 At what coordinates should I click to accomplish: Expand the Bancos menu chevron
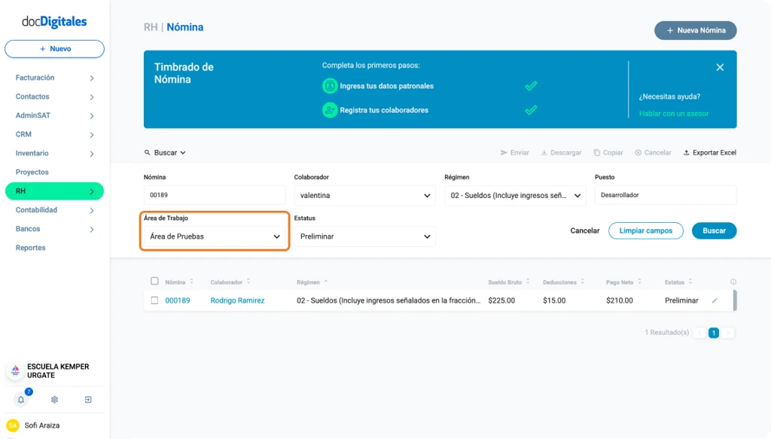[91, 229]
